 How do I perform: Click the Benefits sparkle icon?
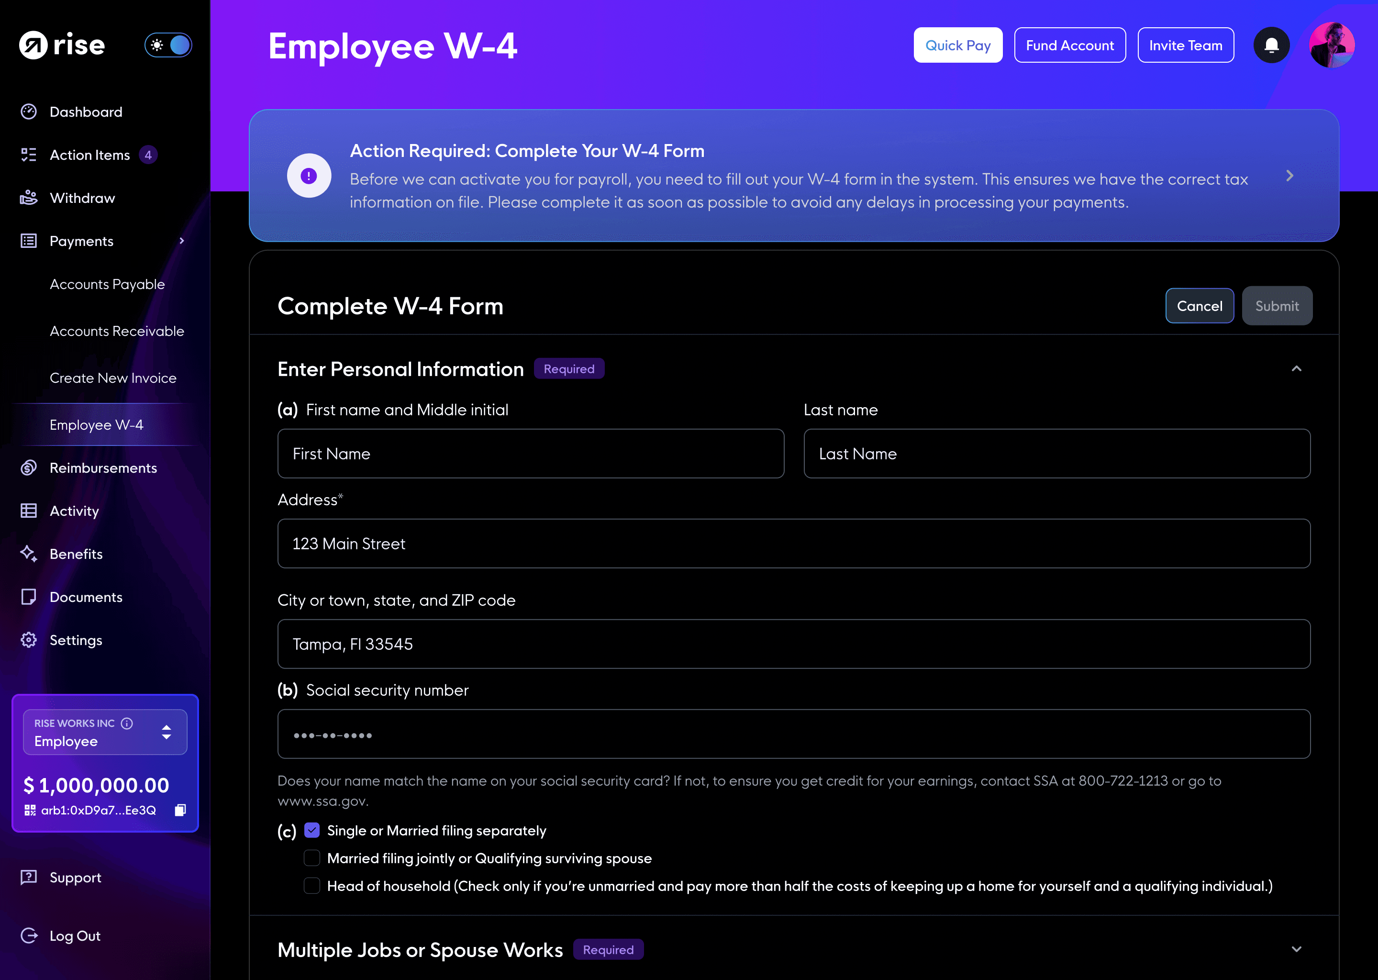(28, 554)
